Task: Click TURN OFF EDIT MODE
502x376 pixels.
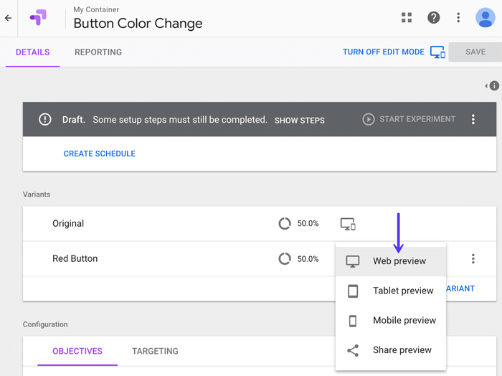Action: point(383,52)
